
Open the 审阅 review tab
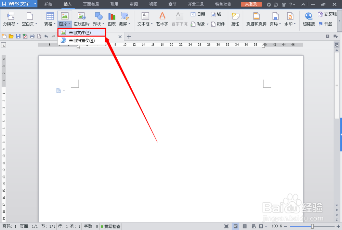[133, 4]
